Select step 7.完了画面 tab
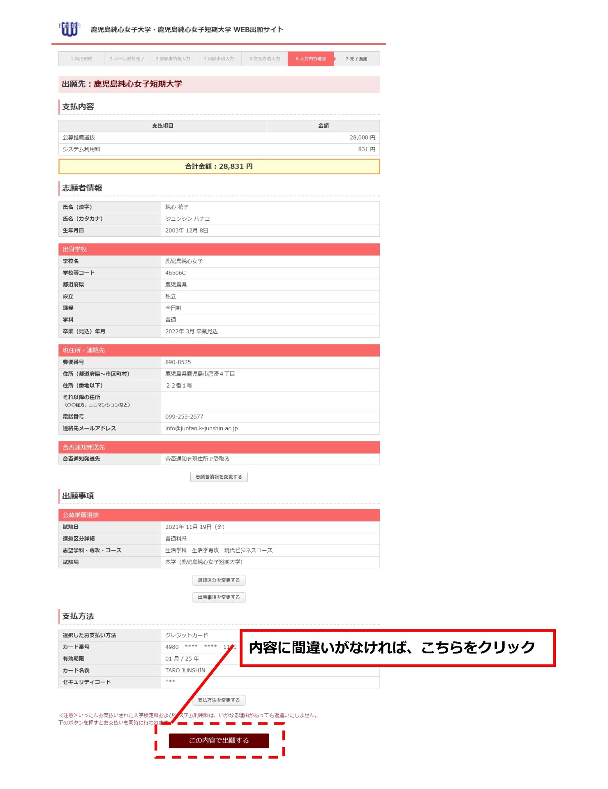608x789 pixels. pos(356,59)
